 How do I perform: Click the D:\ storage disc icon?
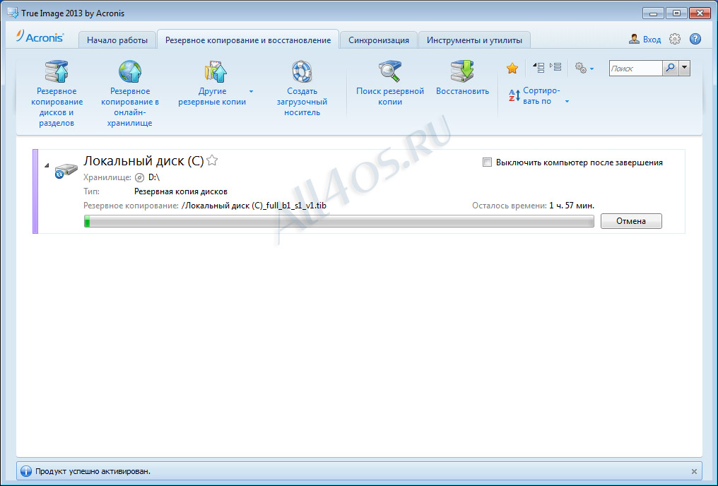140,177
